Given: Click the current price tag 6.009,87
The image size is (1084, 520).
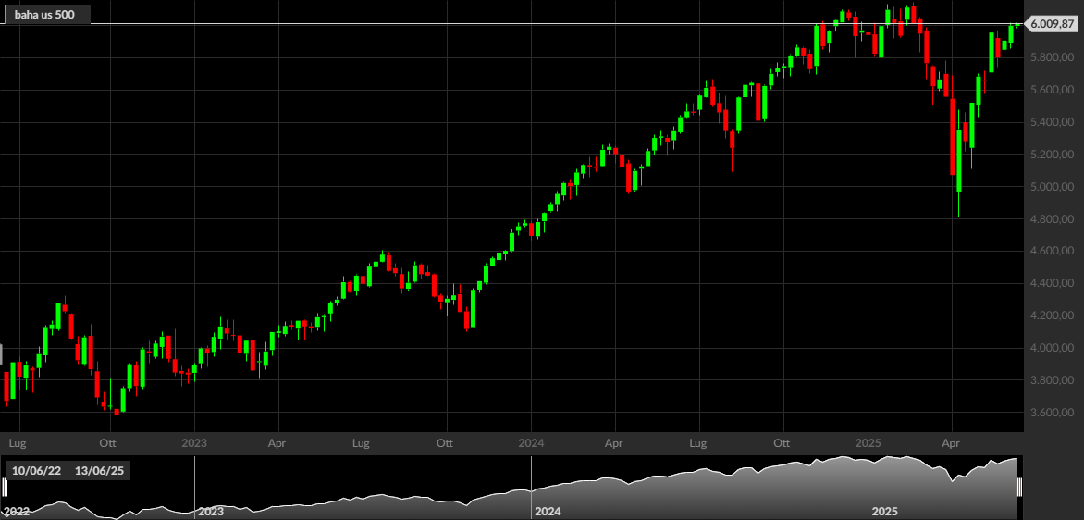Looking at the screenshot, I should coord(1052,24).
